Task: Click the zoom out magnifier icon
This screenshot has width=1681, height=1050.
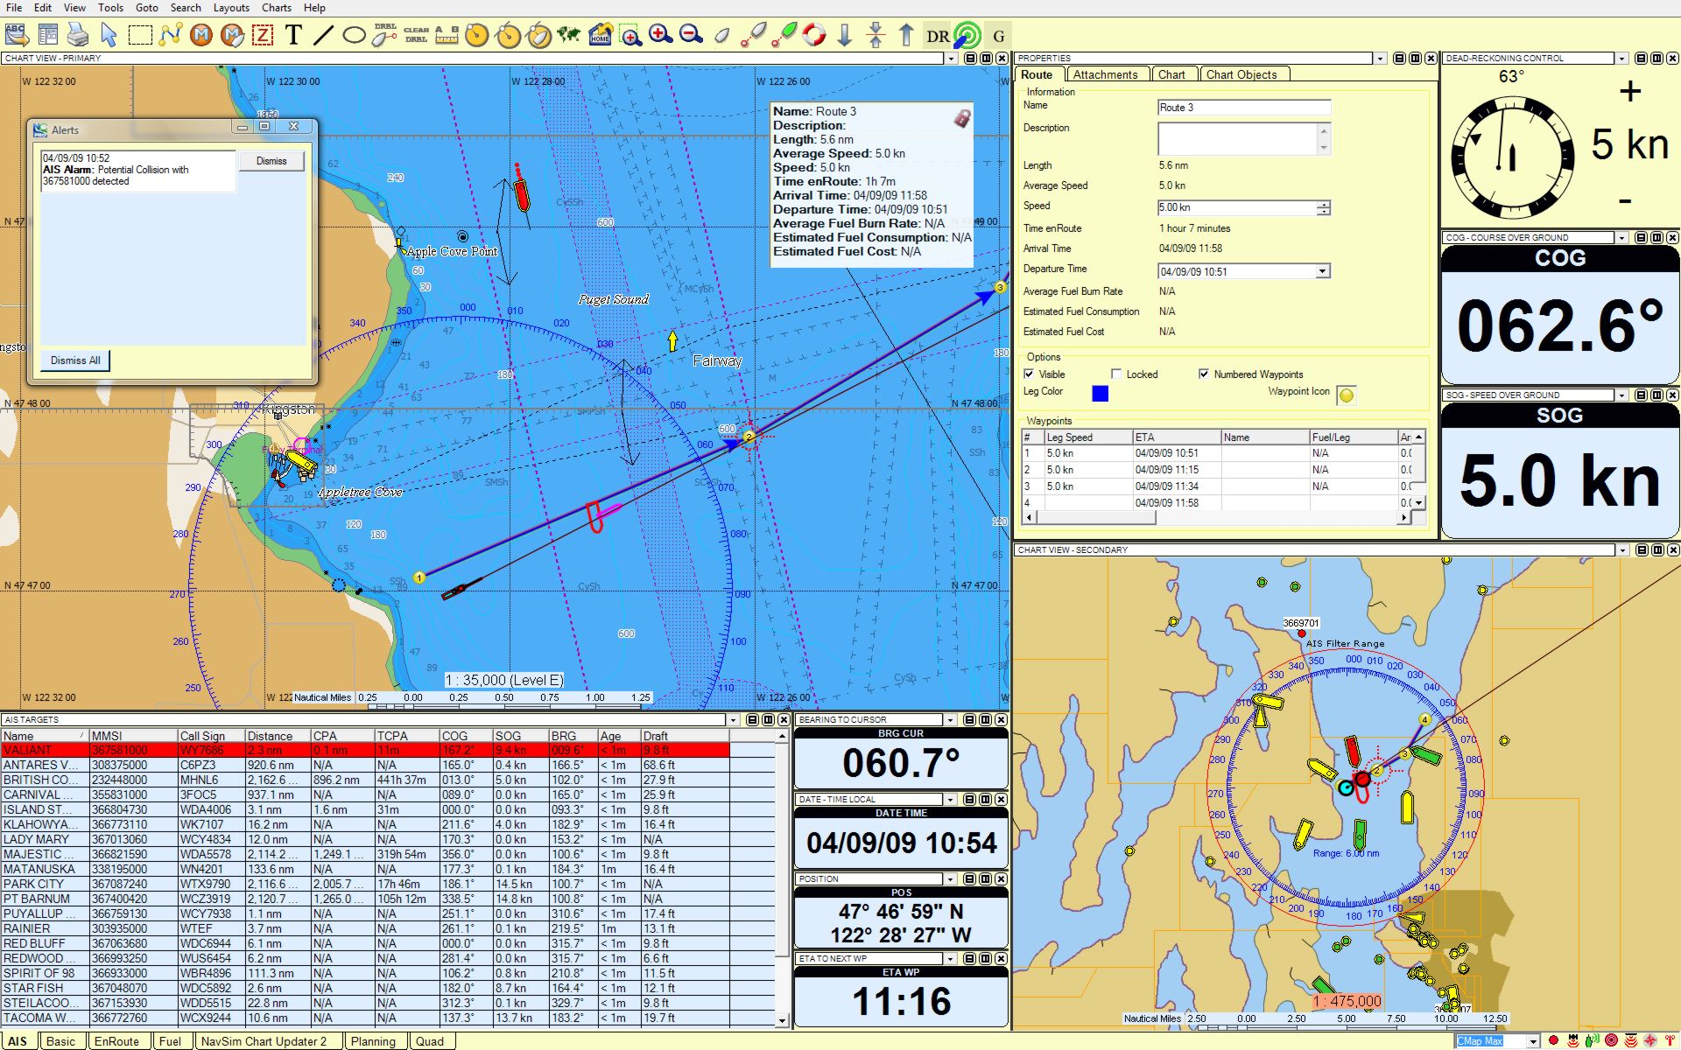Action: pos(692,35)
